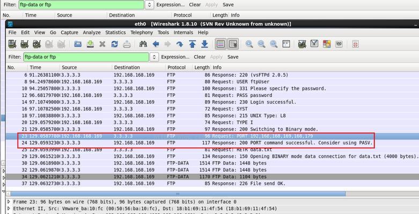Open the Analyze menu
Screen dimensions: 419x214
pyautogui.click(x=92, y=33)
